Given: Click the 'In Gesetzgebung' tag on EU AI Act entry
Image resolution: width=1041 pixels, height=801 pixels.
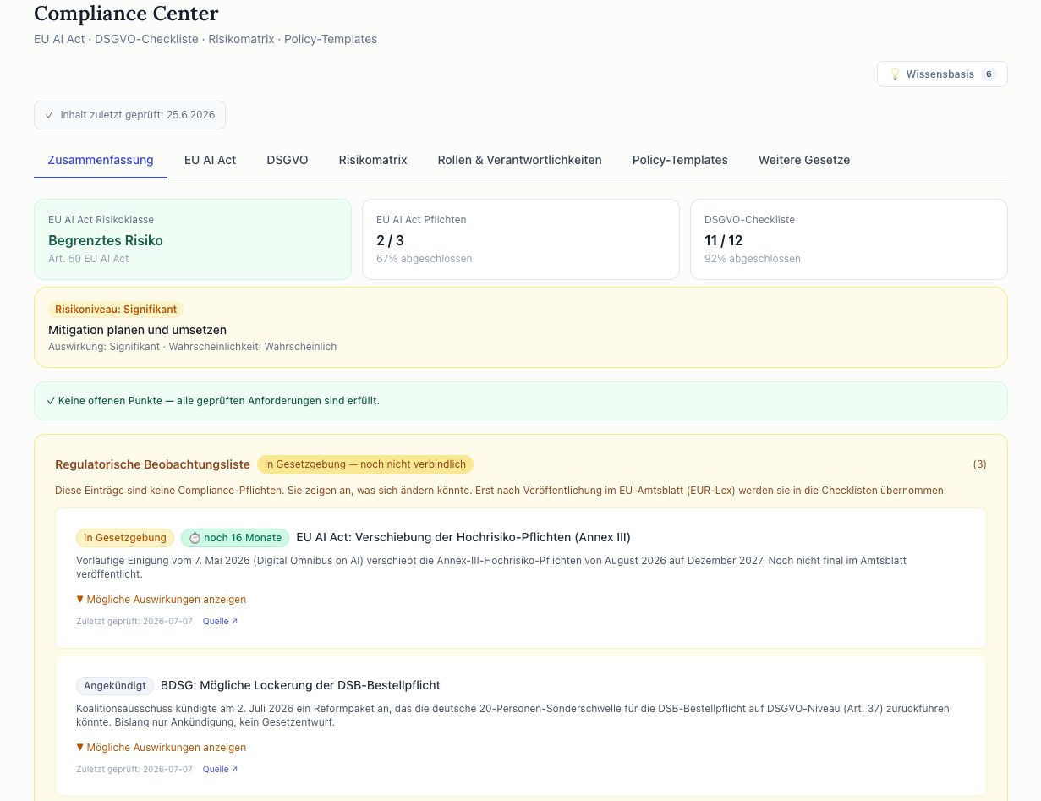Looking at the screenshot, I should (x=125, y=538).
